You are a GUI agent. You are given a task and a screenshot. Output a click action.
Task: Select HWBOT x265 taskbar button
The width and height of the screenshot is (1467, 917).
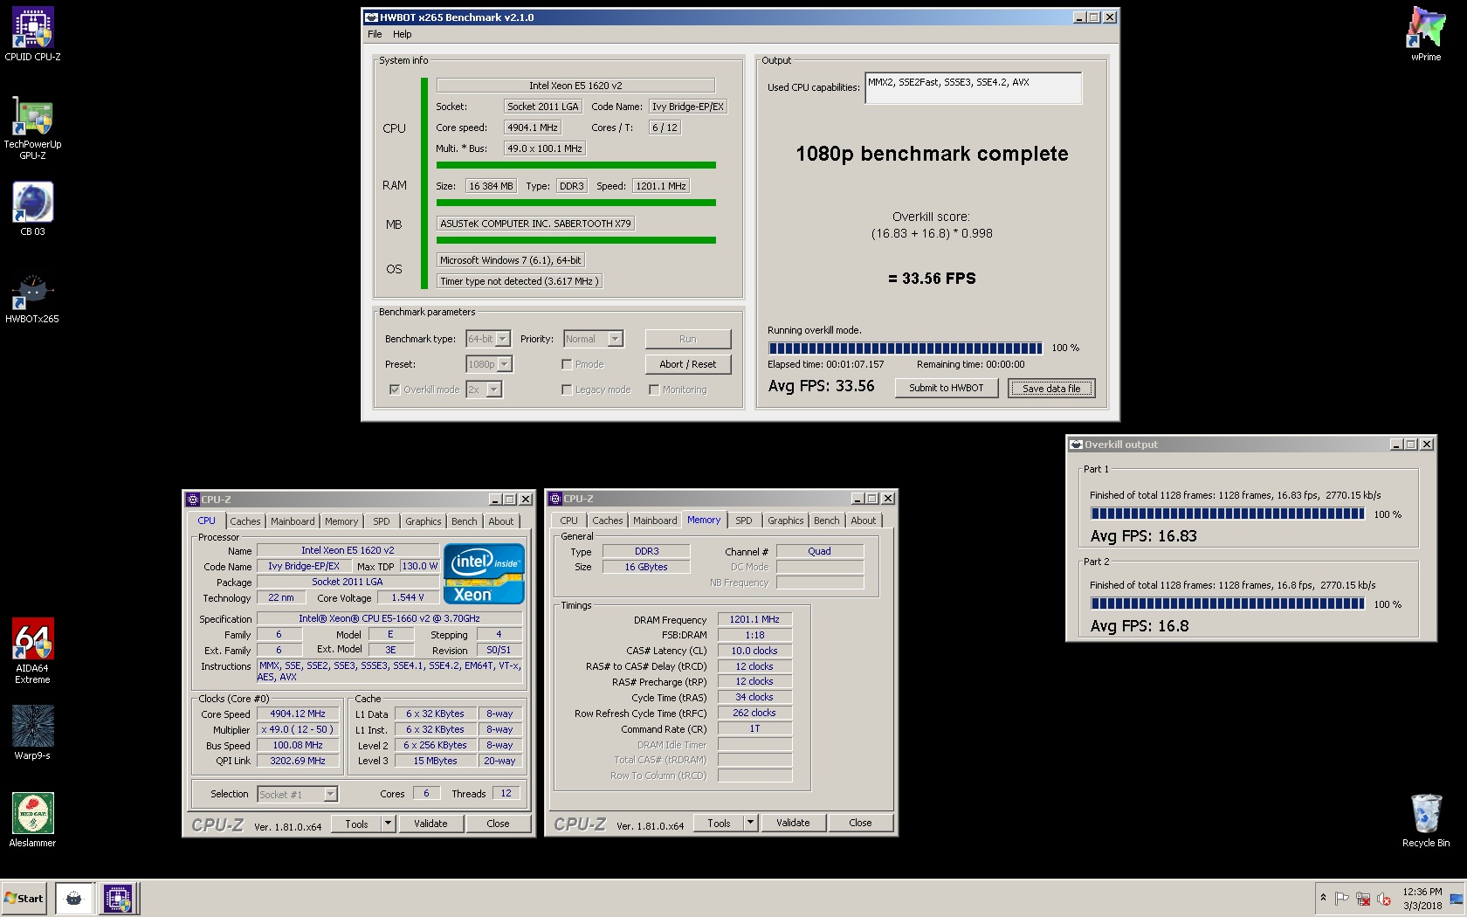[74, 898]
